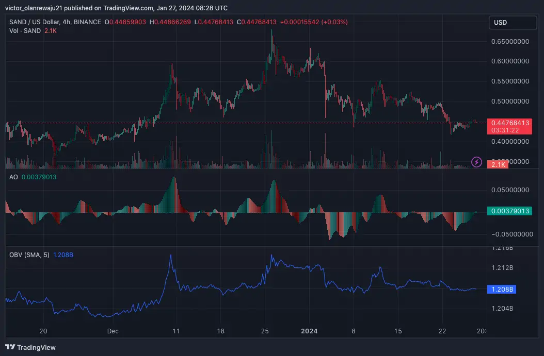Click the 8 date label on time axis
Viewport: 544px width, 356px height.
coord(354,331)
